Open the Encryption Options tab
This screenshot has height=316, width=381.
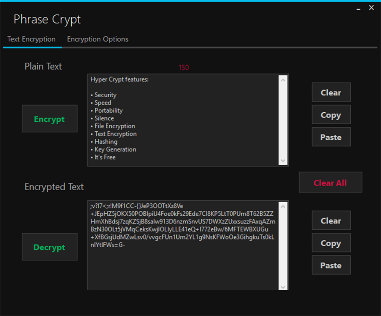pyautogui.click(x=98, y=39)
